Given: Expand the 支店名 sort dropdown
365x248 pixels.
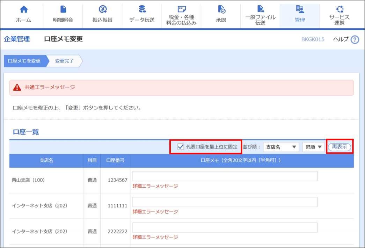Looking at the screenshot, I should pyautogui.click(x=281, y=147).
